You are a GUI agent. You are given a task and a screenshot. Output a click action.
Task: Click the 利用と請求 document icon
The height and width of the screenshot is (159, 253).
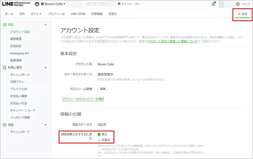click(x=4, y=67)
